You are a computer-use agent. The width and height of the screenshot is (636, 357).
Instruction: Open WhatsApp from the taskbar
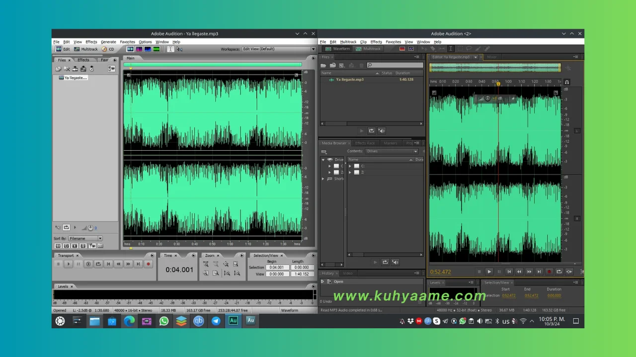[x=164, y=321]
